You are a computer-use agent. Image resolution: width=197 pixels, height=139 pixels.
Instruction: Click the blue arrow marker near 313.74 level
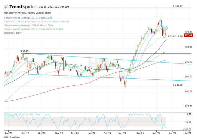[x=164, y=37]
